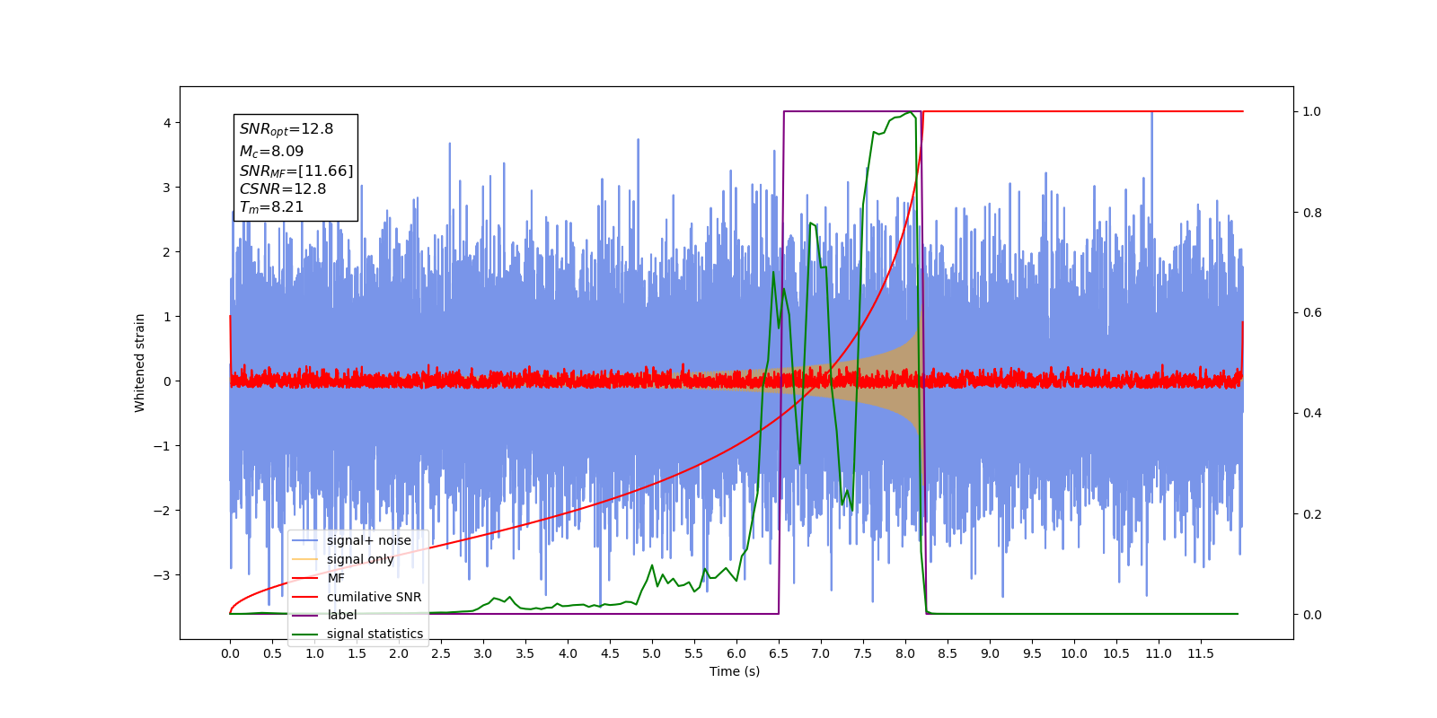Click the 7.5 tick on the time axis
Screen dimensions: 1437x718
[863, 653]
